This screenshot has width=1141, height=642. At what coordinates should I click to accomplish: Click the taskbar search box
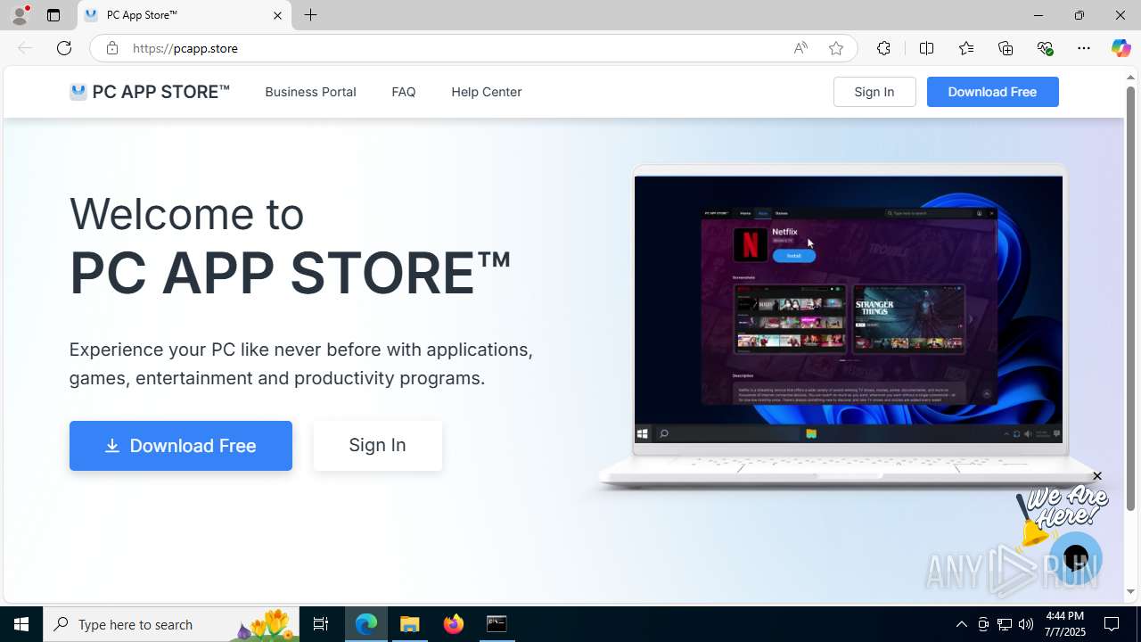pyautogui.click(x=171, y=624)
